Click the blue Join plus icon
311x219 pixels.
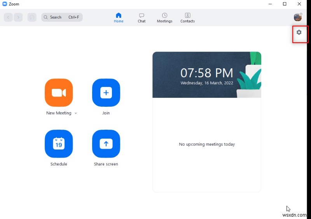pos(106,93)
